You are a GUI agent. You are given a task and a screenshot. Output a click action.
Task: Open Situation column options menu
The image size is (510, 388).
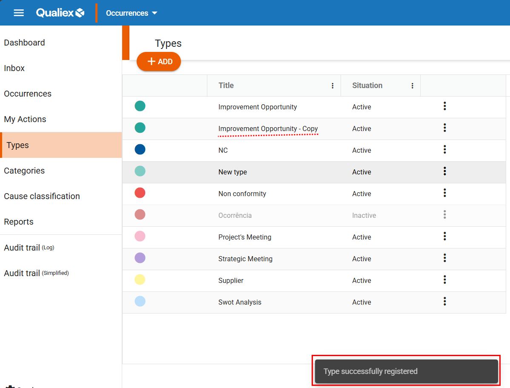412,86
